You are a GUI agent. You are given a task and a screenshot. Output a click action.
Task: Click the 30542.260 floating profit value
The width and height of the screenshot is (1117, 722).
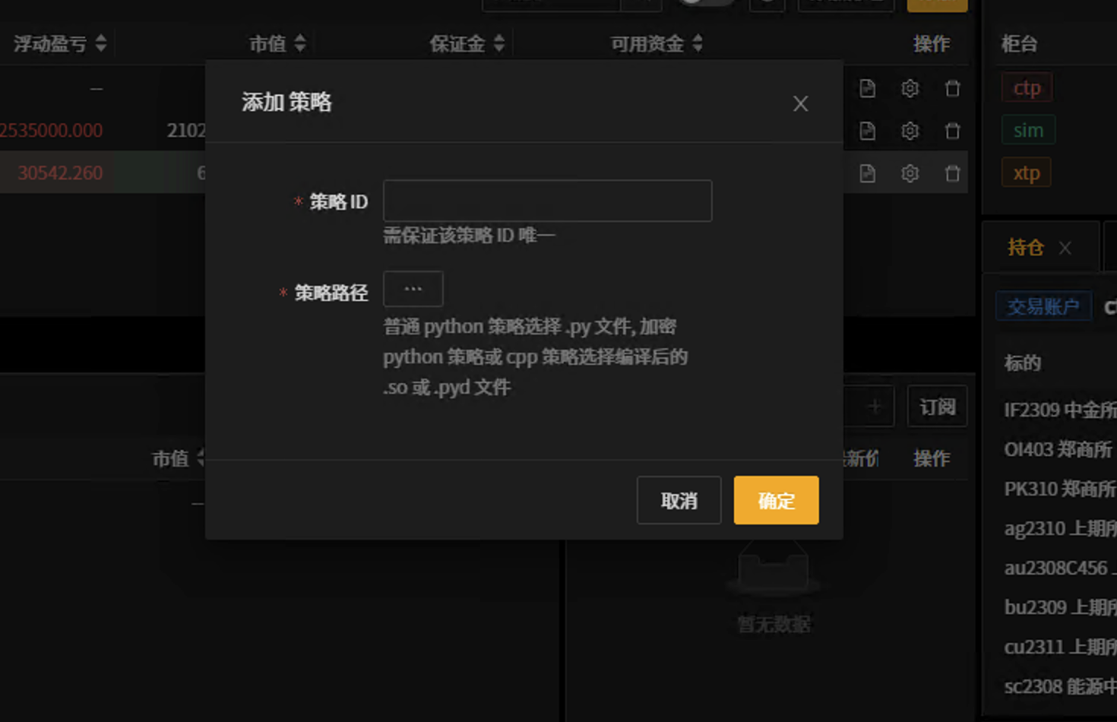[x=60, y=173]
